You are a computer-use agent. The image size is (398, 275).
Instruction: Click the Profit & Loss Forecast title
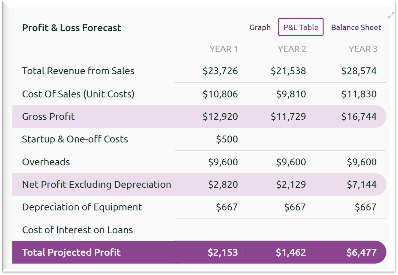click(72, 28)
